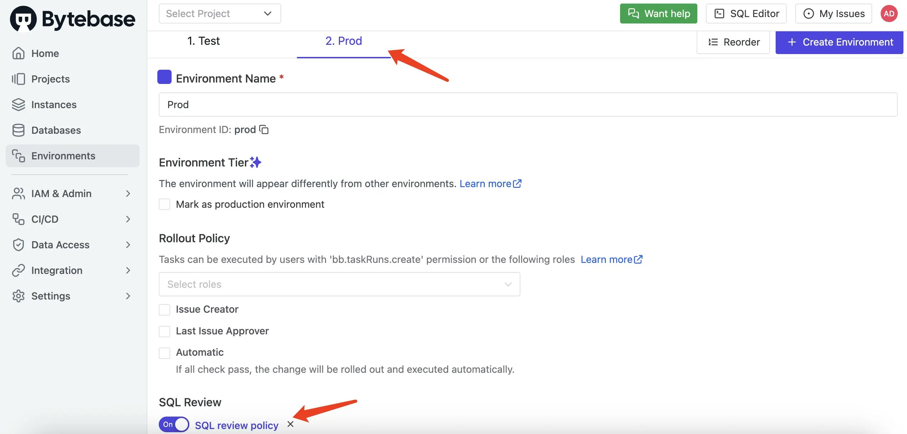Enable the Issue Creator checkbox
Screen dimensions: 907x434
tap(164, 309)
